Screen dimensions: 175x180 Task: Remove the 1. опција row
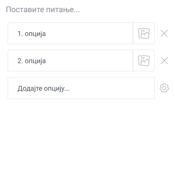pyautogui.click(x=164, y=33)
